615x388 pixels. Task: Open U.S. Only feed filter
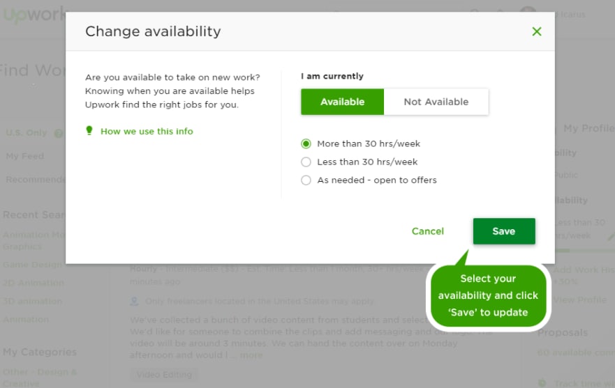click(x=27, y=133)
